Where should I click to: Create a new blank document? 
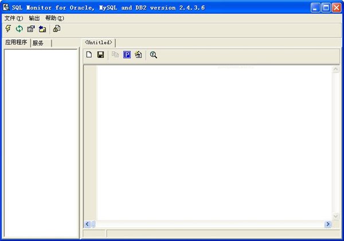click(x=89, y=55)
